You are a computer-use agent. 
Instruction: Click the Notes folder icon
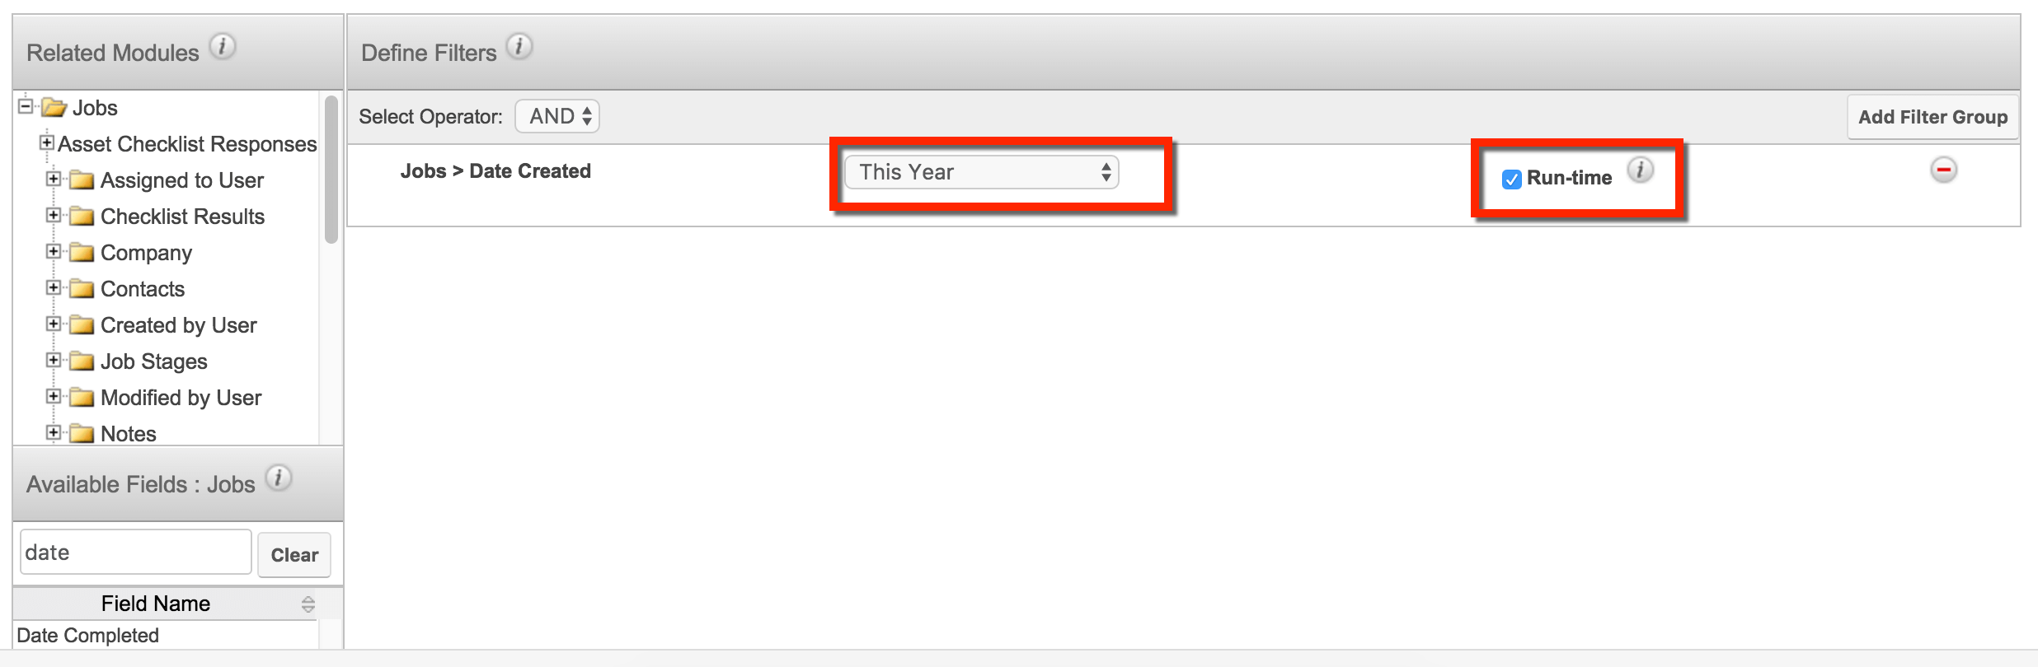point(82,434)
